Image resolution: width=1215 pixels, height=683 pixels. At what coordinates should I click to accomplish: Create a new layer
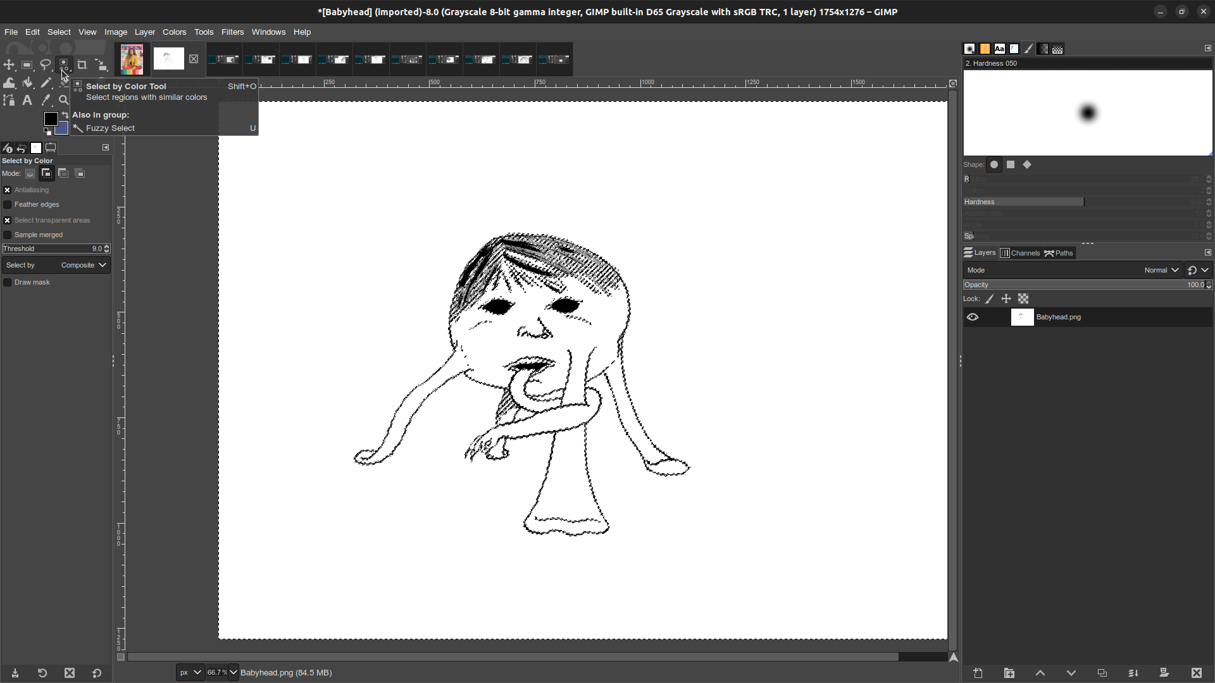click(978, 673)
